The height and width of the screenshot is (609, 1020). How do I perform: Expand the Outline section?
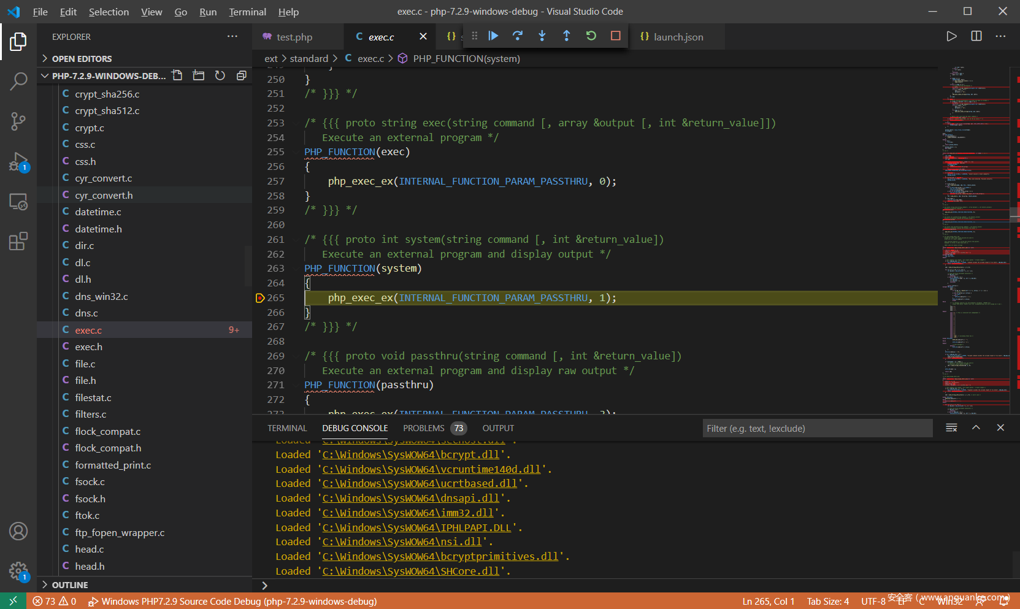click(69, 585)
